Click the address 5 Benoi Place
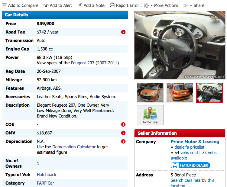The width and height of the screenshot is (227, 187). tap(183, 175)
